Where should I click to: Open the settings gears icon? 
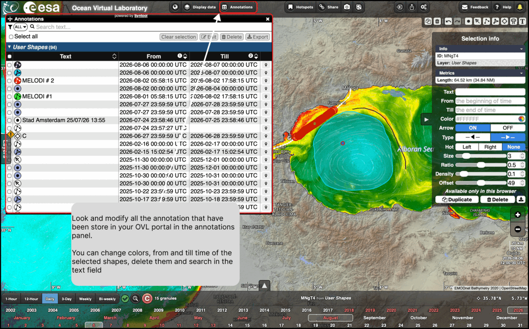pos(424,7)
